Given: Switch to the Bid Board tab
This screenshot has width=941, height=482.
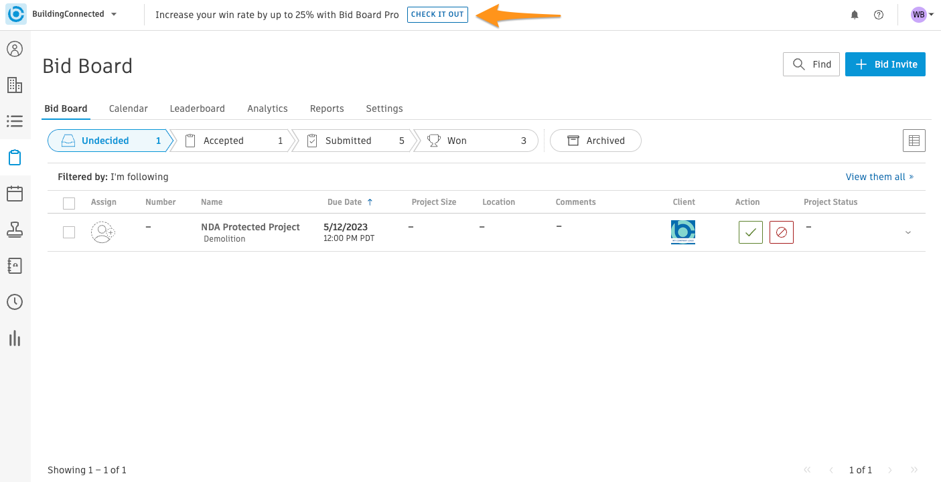Looking at the screenshot, I should coord(66,108).
